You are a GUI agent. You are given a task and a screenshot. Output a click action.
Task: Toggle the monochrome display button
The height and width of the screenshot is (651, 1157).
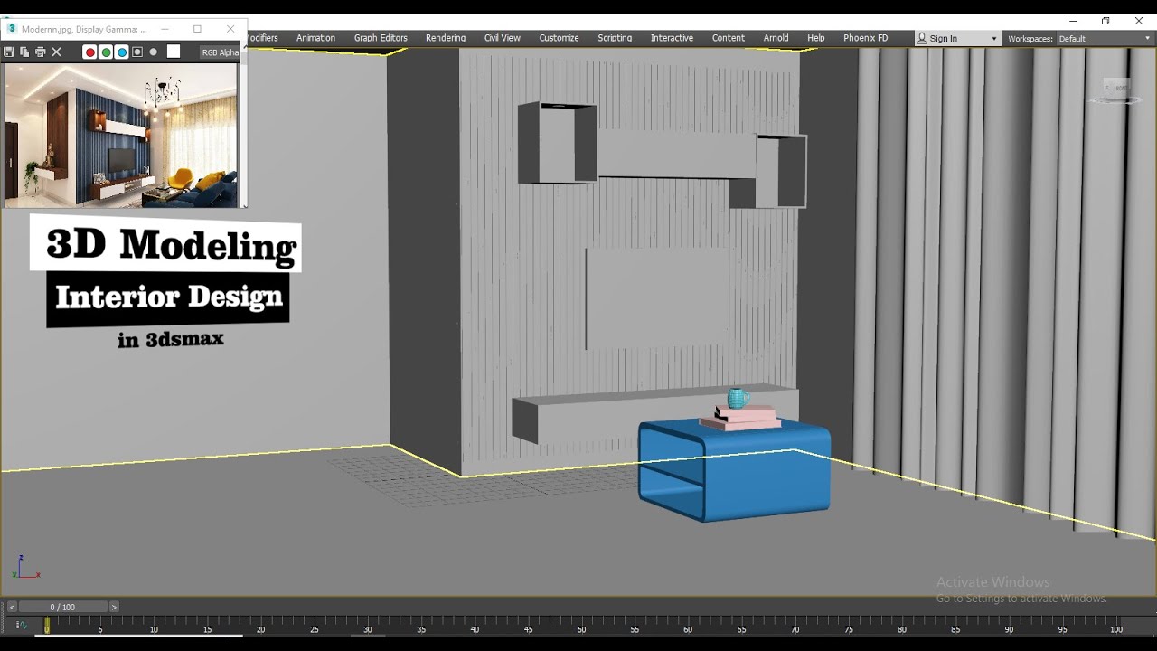coord(154,52)
